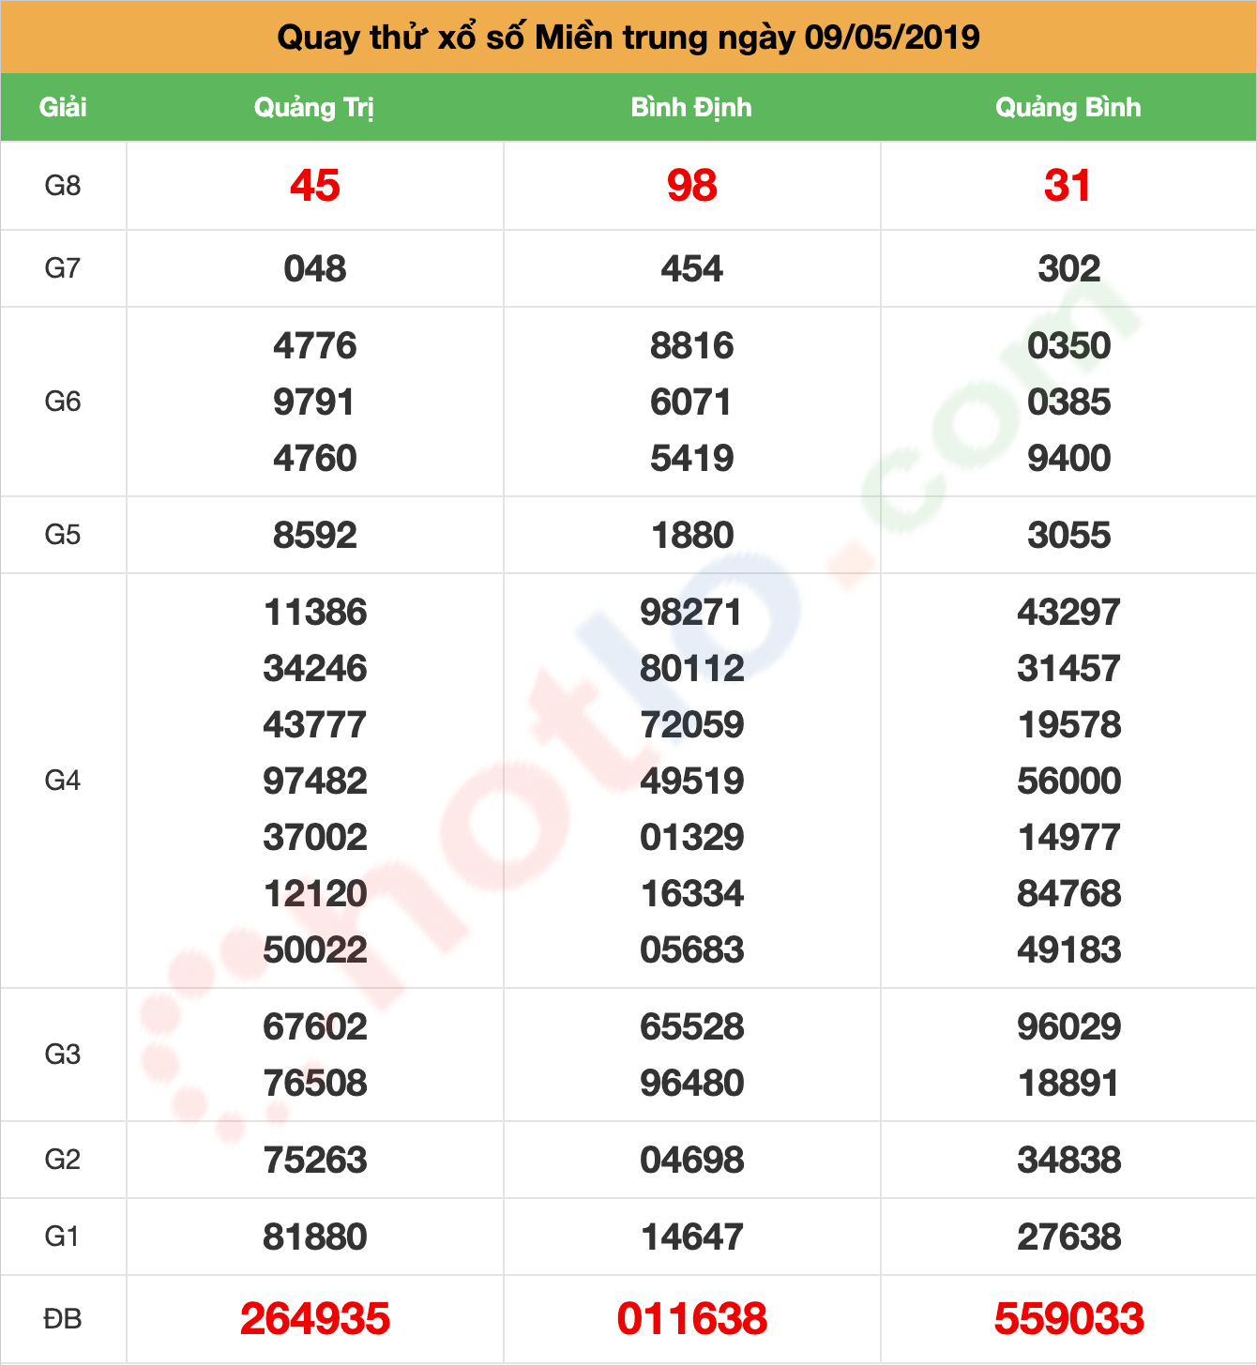Select G2 number 04698

pos(692,1161)
